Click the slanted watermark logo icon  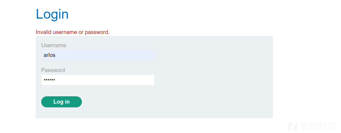pos(292,126)
